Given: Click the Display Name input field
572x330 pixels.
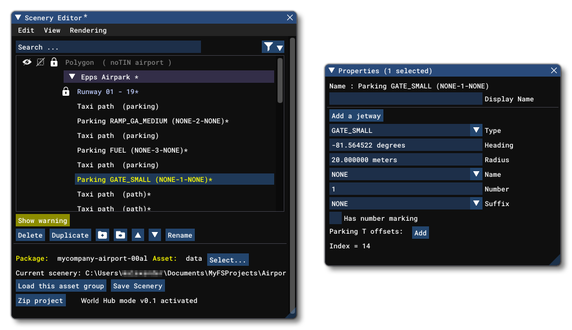Looking at the screenshot, I should [x=405, y=99].
